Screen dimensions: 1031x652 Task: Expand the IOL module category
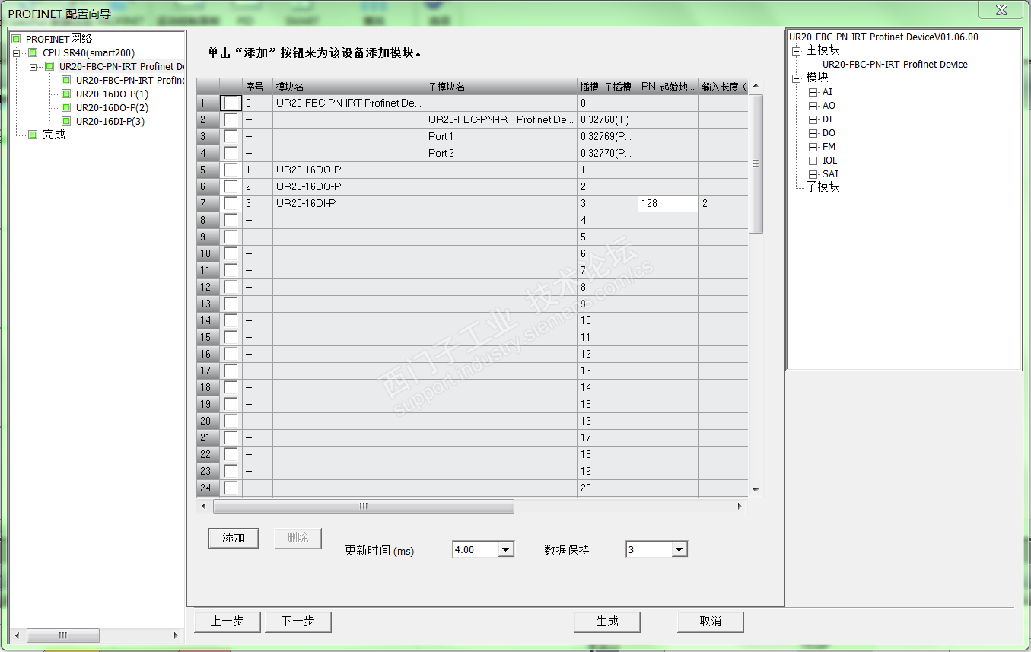click(x=813, y=161)
